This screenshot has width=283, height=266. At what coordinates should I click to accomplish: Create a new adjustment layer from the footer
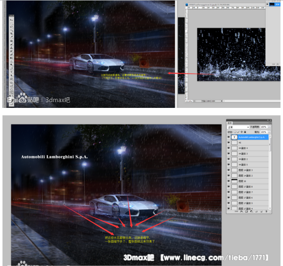tap(251, 211)
